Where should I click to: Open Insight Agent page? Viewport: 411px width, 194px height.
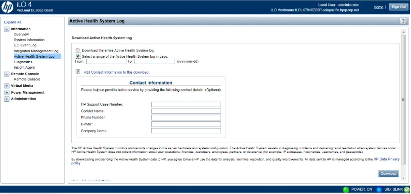pyautogui.click(x=24, y=68)
